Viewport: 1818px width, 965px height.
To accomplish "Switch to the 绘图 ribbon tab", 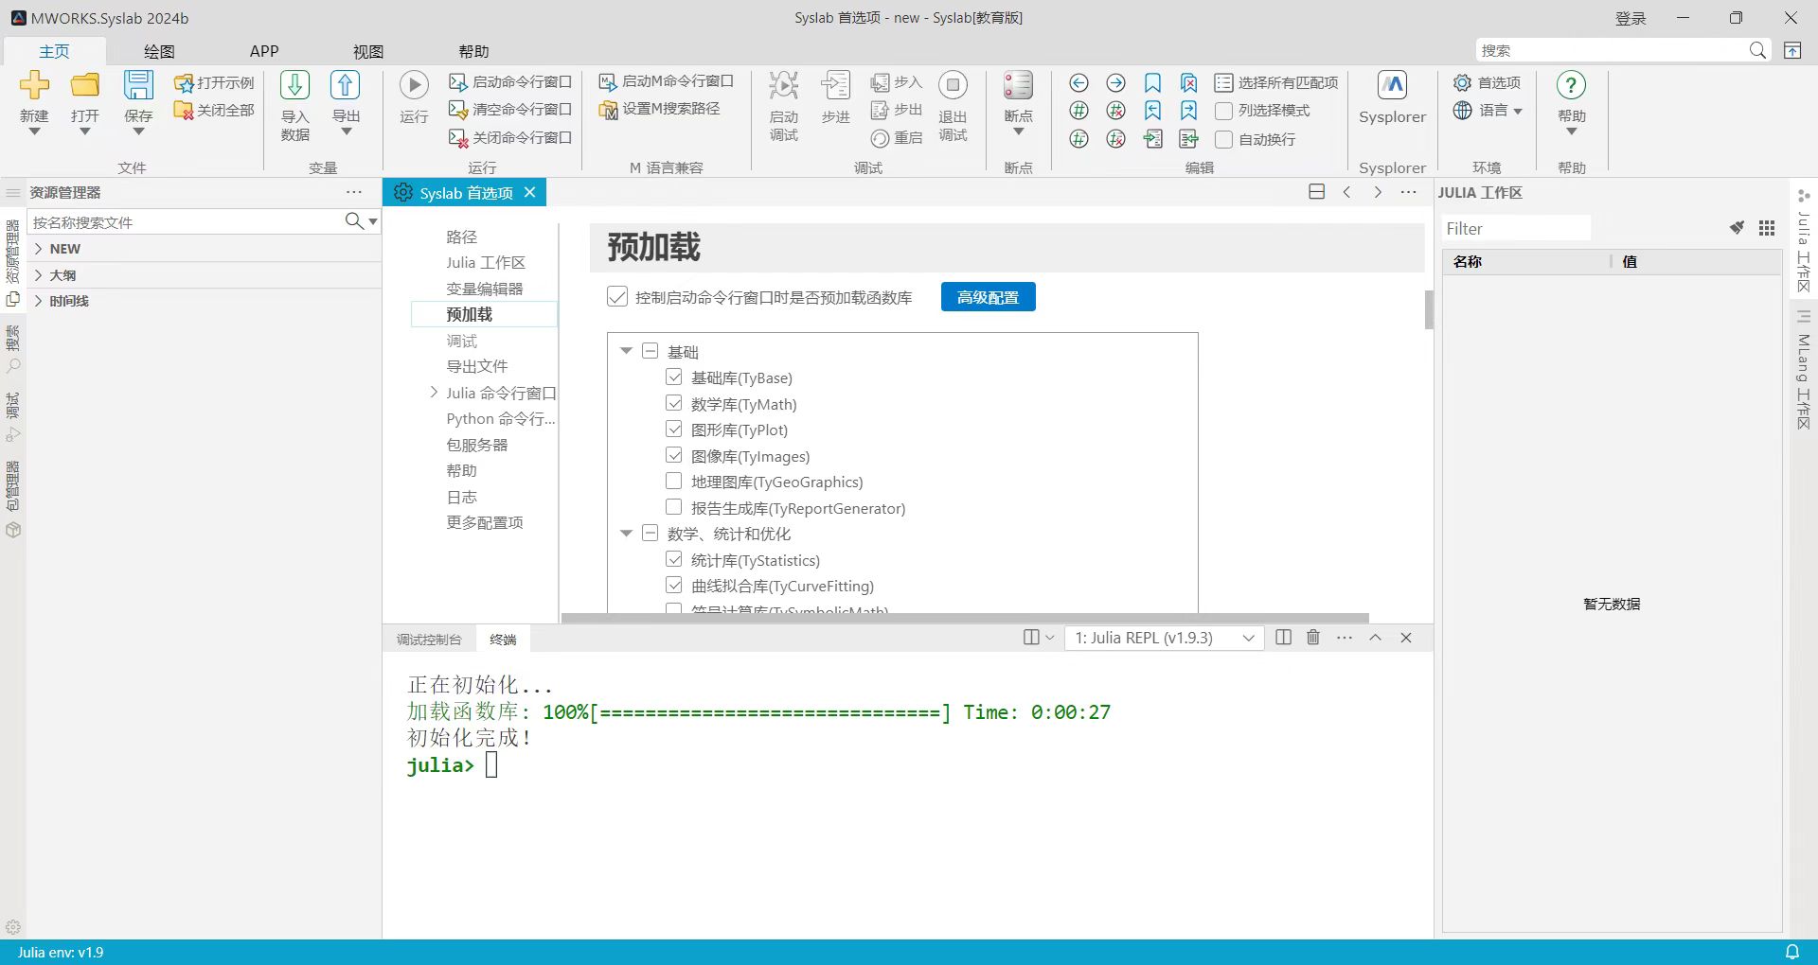I will tap(159, 51).
